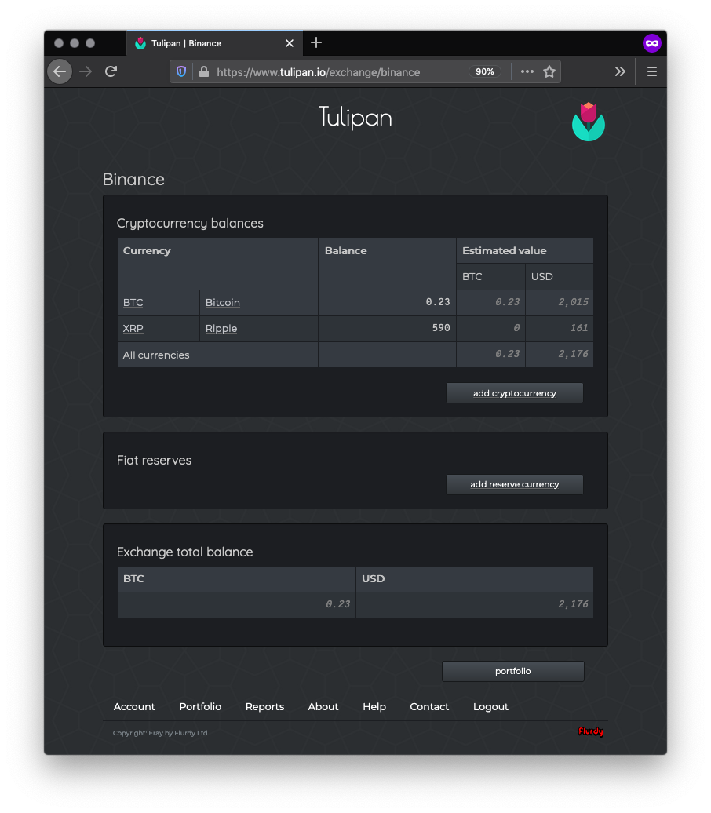The image size is (711, 813).
Task: Open the XRP currency link
Action: [133, 328]
